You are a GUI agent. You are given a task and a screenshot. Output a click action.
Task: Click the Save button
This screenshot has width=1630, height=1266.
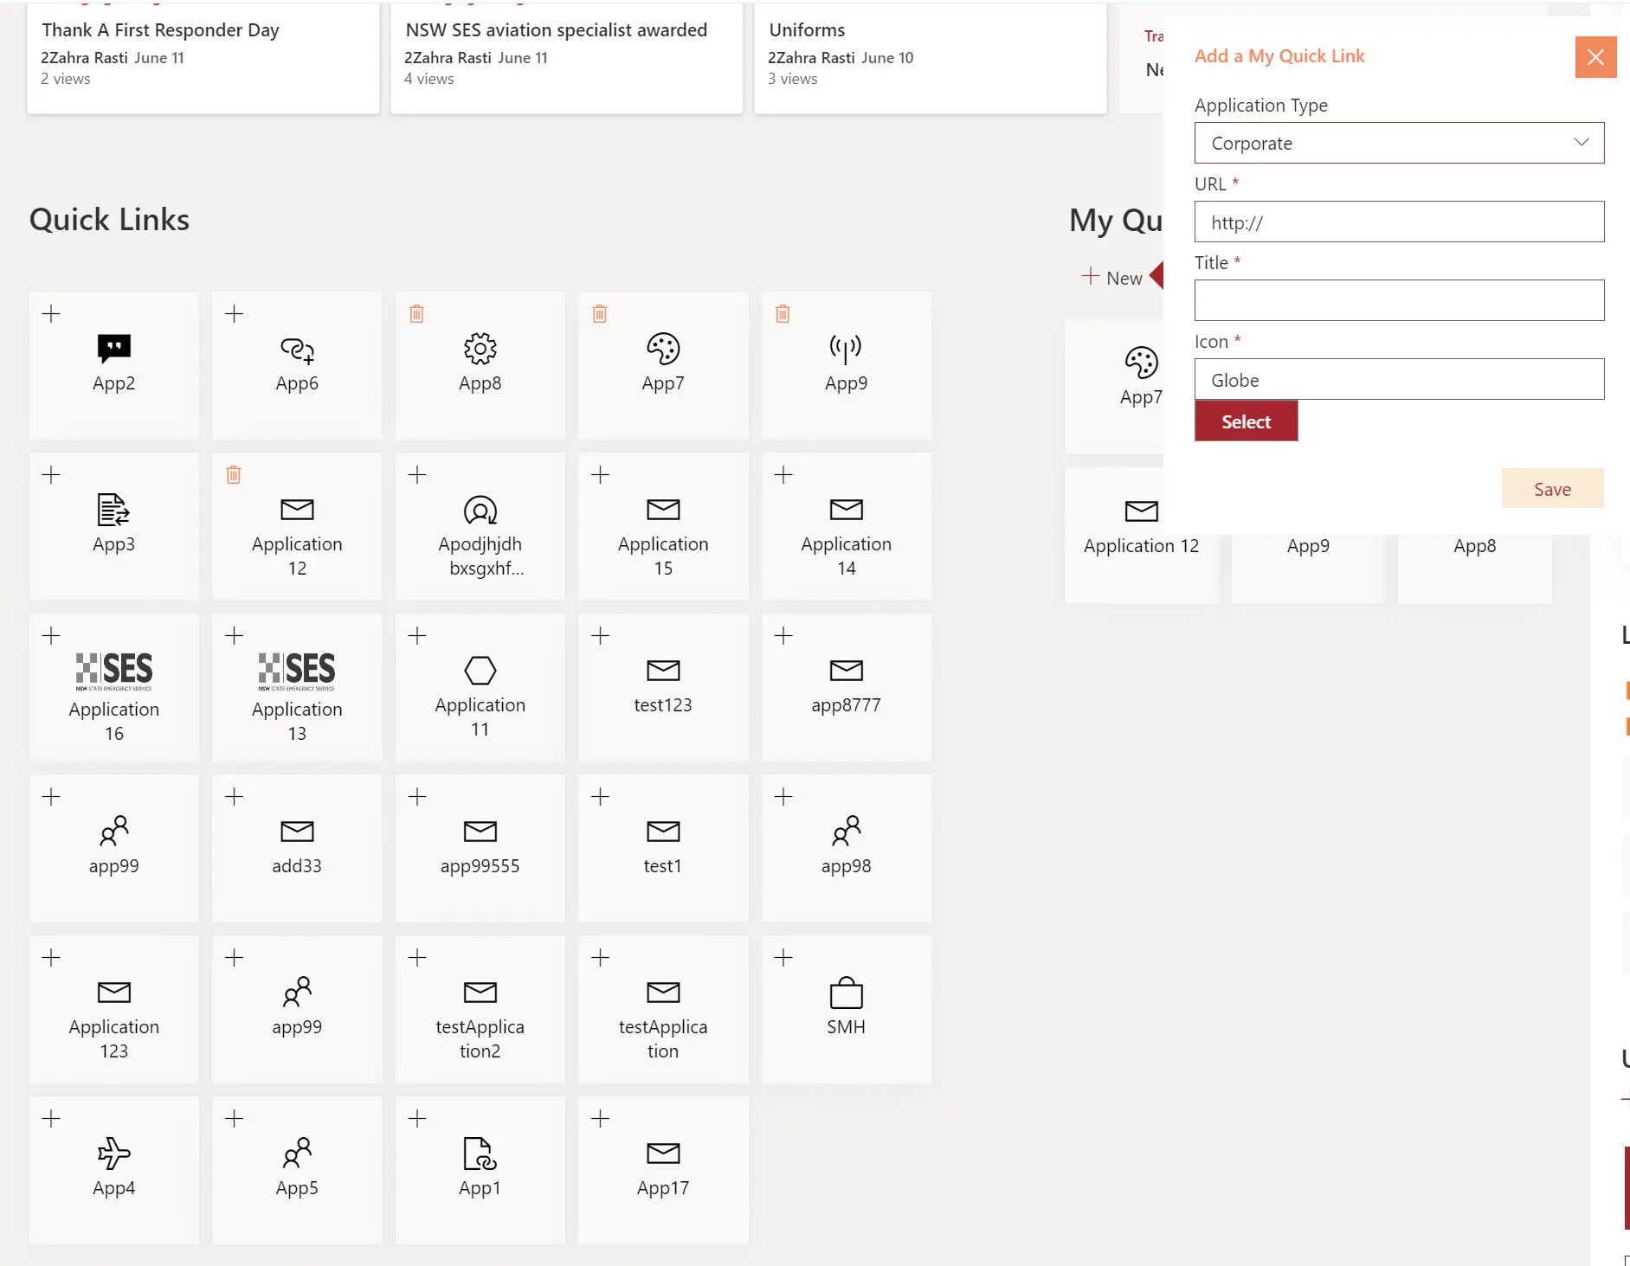pos(1551,489)
